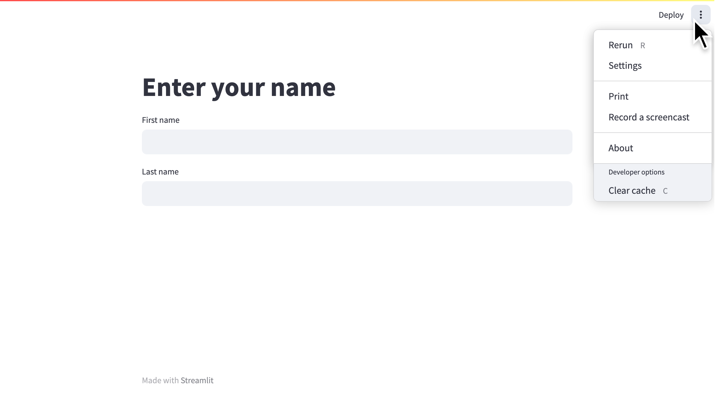Click the Last name label
The width and height of the screenshot is (718, 393).
tap(160, 172)
